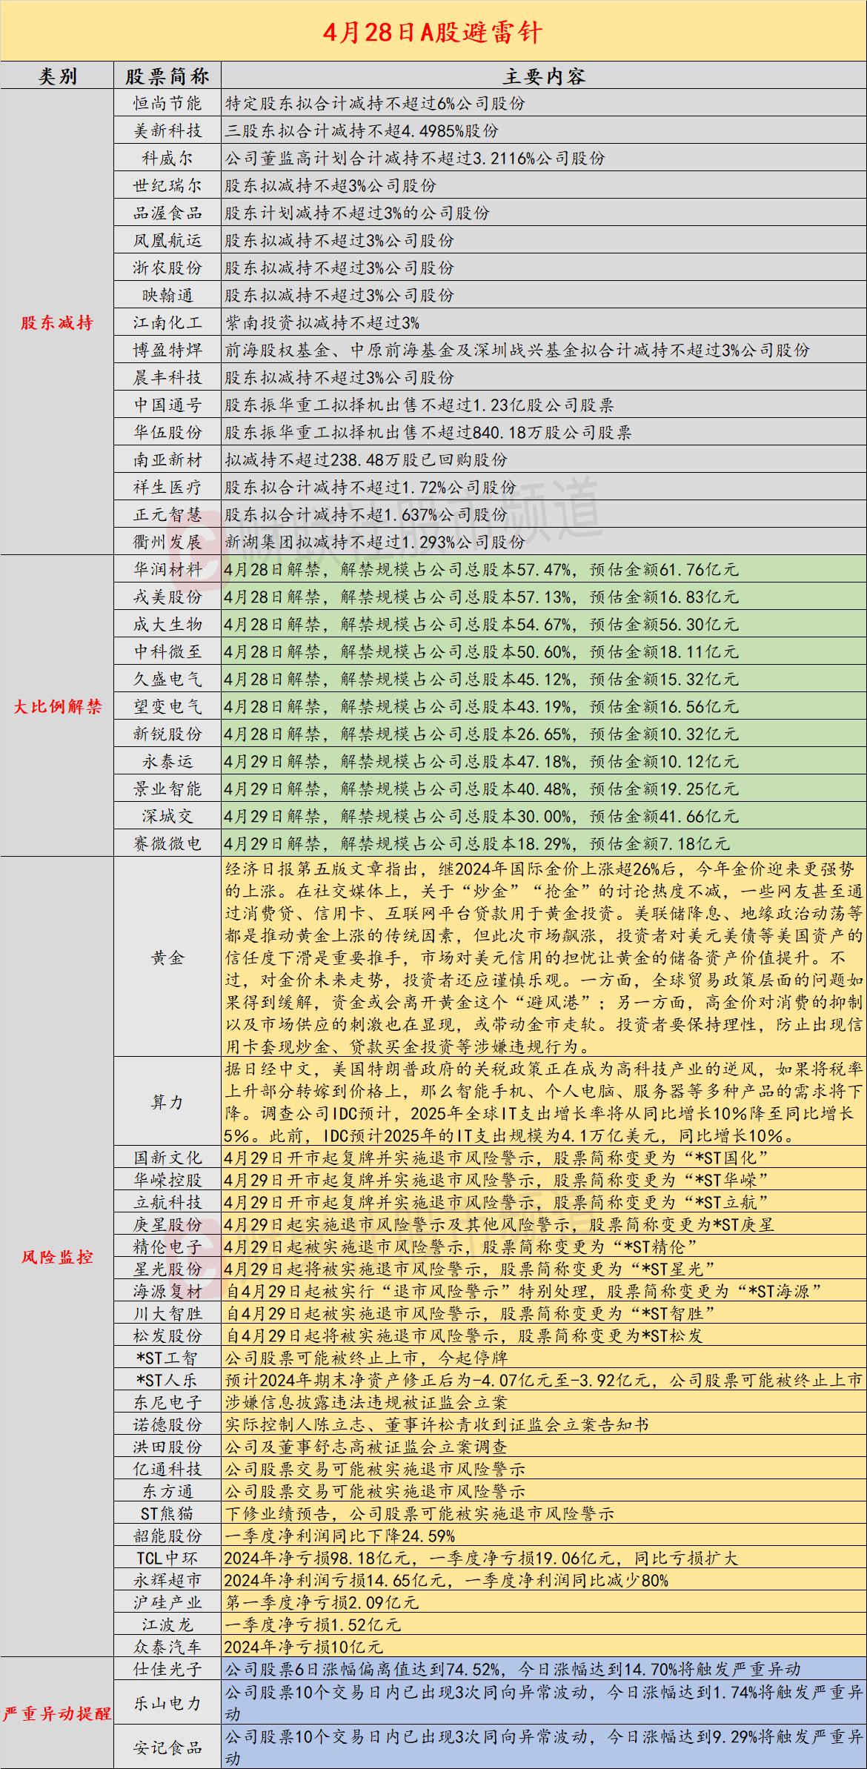Select the 风险监控 category cell
Viewport: 867px width, 1769px height.
(x=57, y=1257)
